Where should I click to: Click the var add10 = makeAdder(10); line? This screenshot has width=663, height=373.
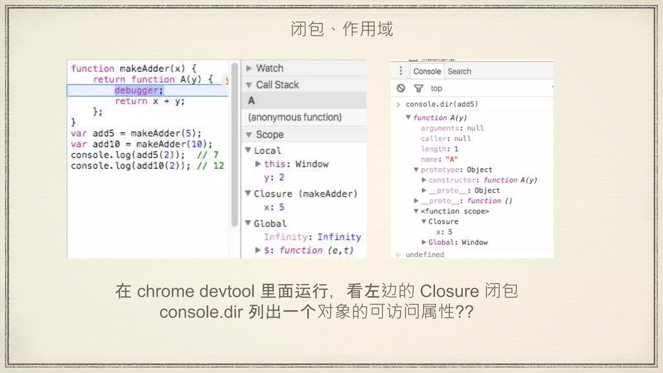141,144
